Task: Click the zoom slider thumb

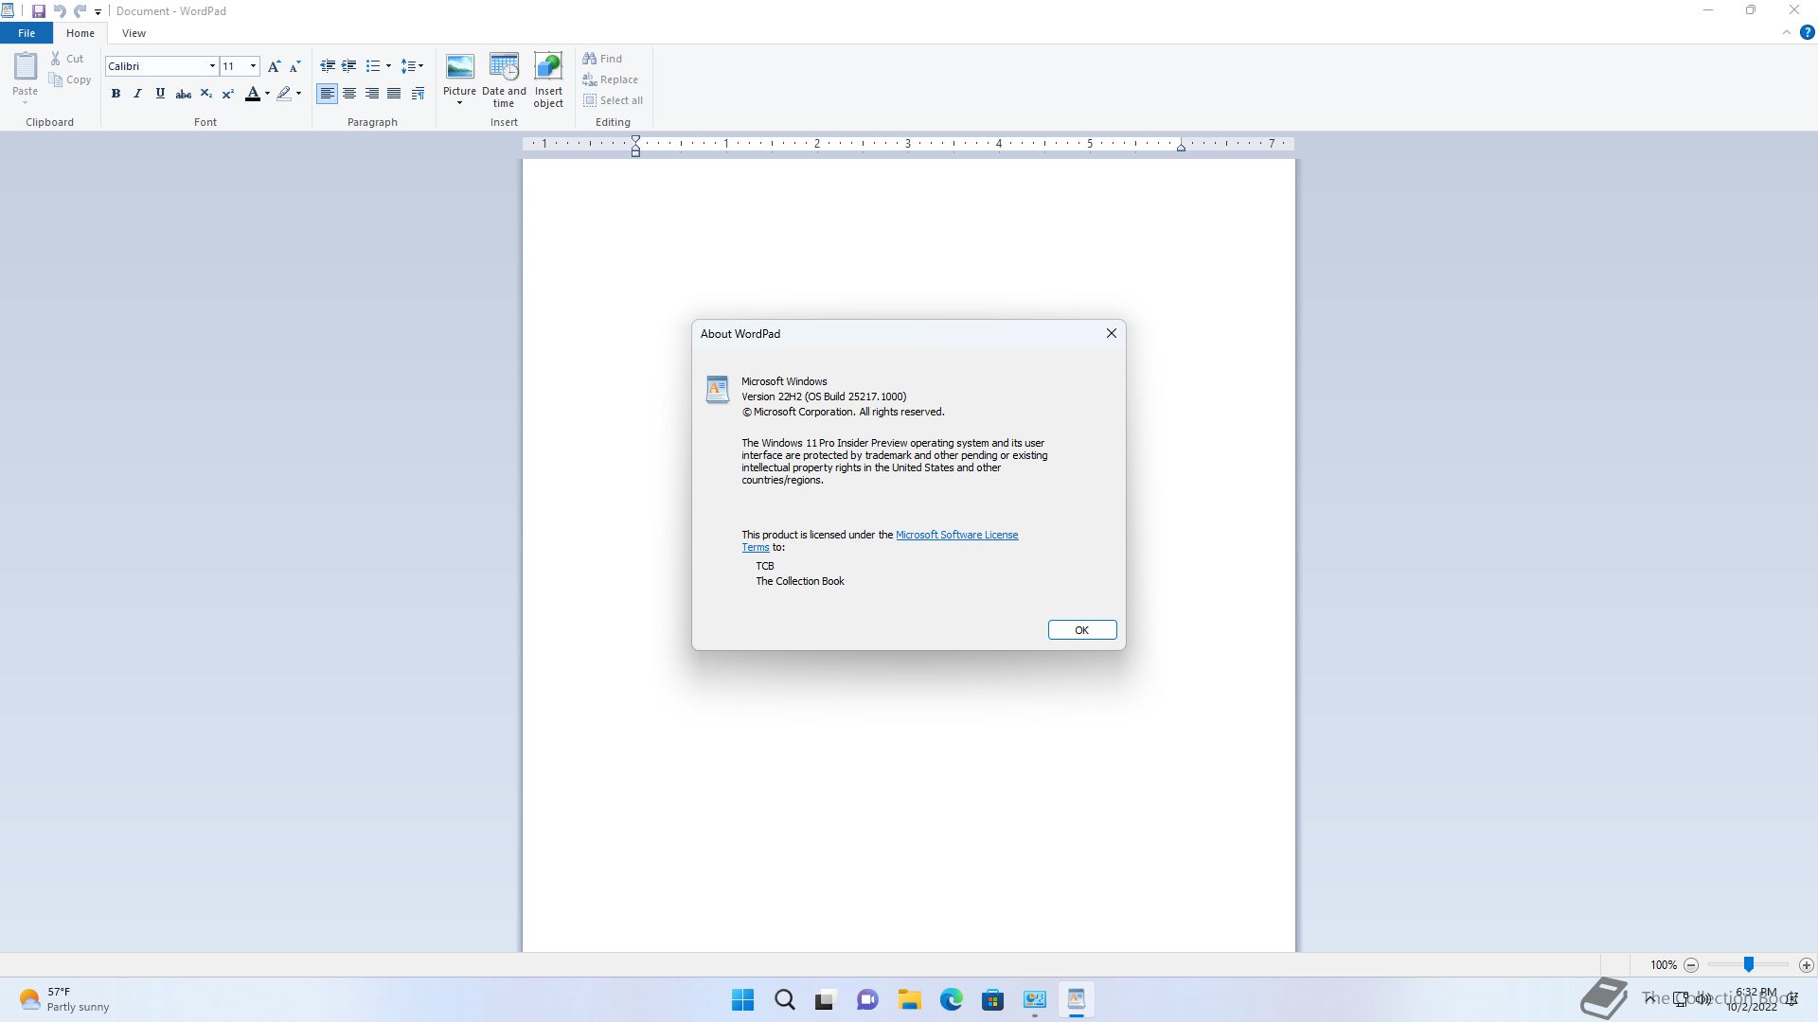Action: pos(1749,964)
